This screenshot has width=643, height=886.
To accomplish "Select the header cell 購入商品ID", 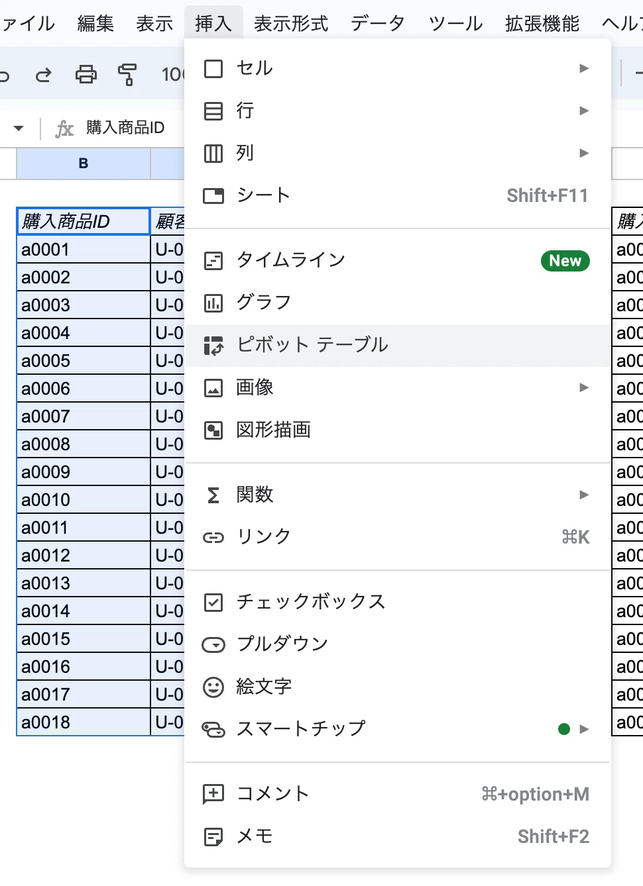I will [x=84, y=221].
